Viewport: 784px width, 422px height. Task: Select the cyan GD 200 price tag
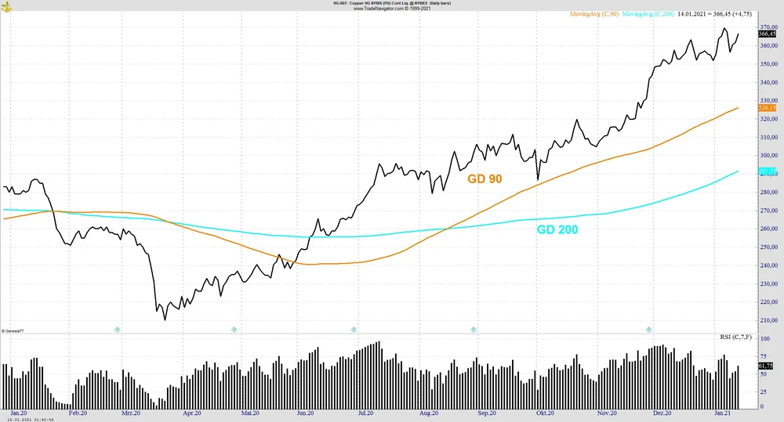tap(767, 171)
